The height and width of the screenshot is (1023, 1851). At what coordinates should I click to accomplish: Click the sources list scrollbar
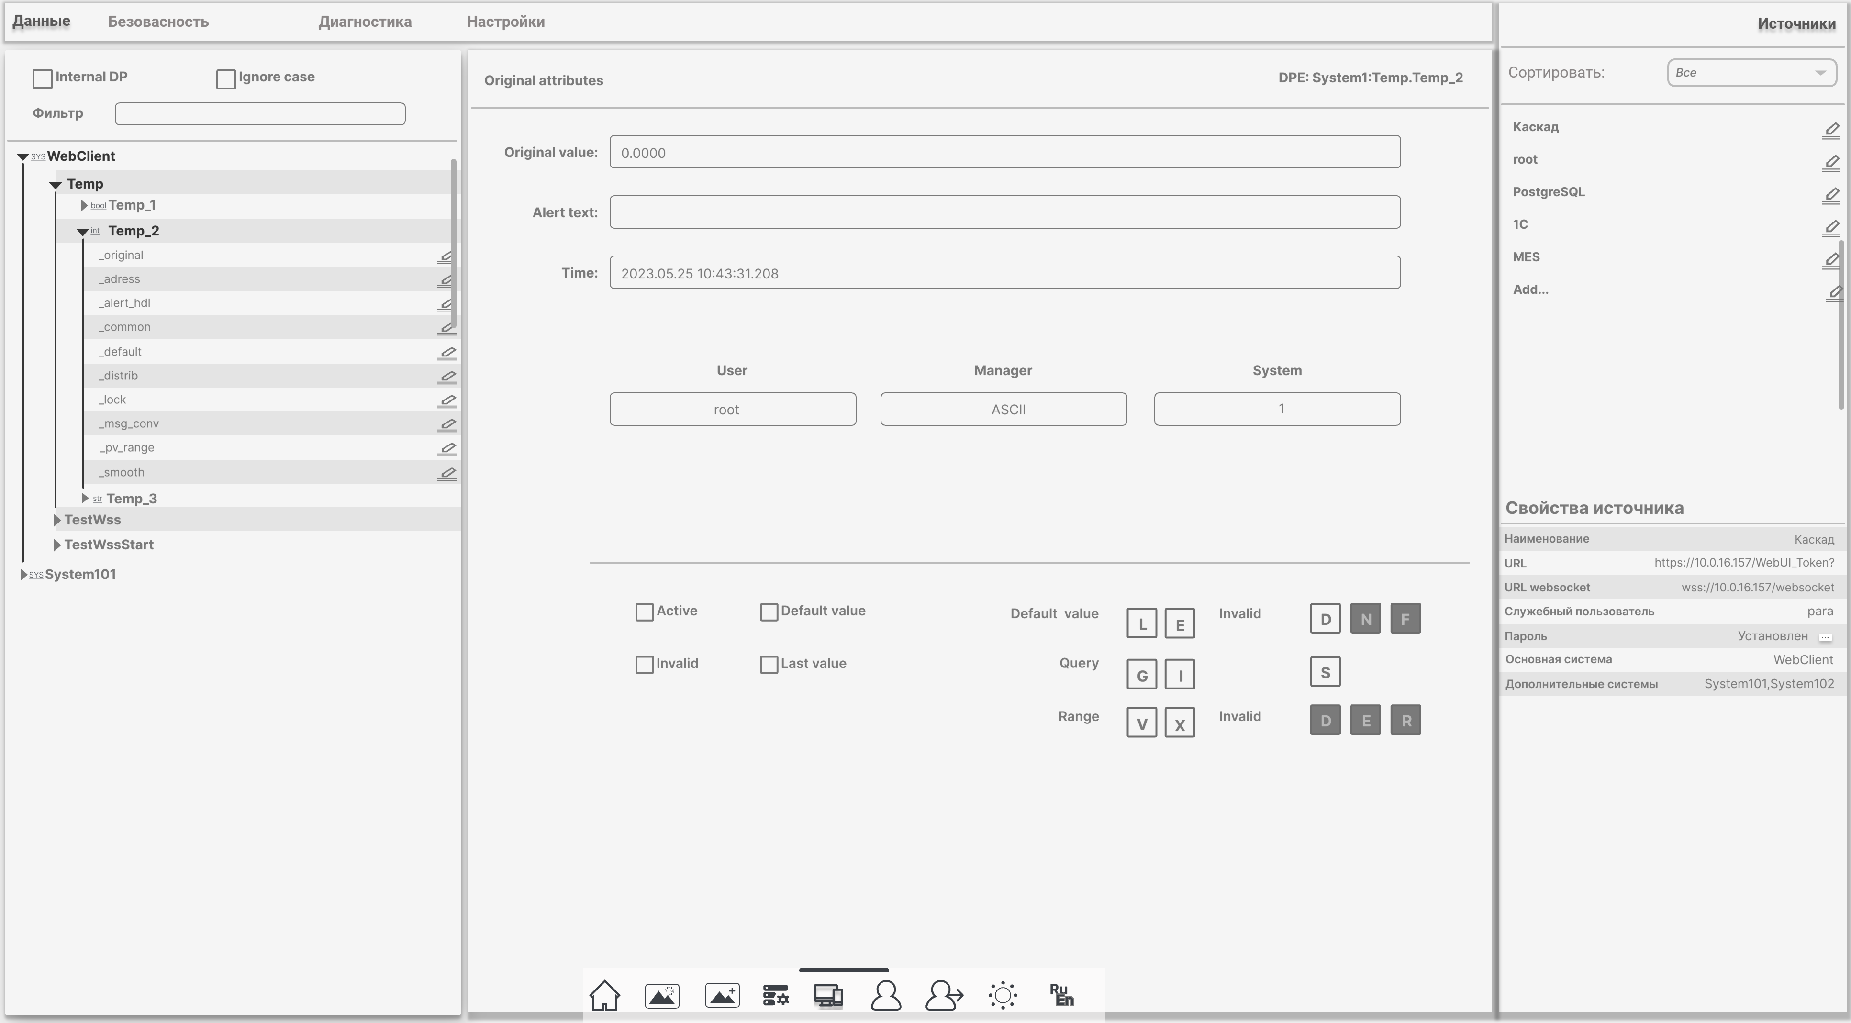point(1841,325)
